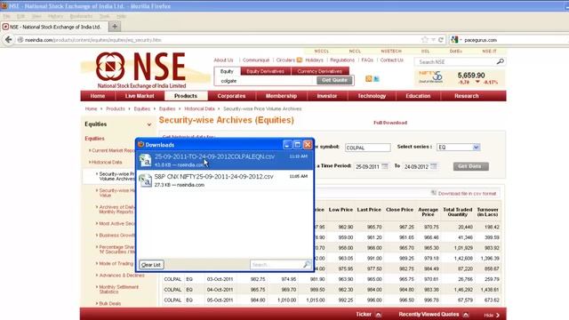Open the Live Market nav tab
This screenshot has width=569, height=320.
140,96
